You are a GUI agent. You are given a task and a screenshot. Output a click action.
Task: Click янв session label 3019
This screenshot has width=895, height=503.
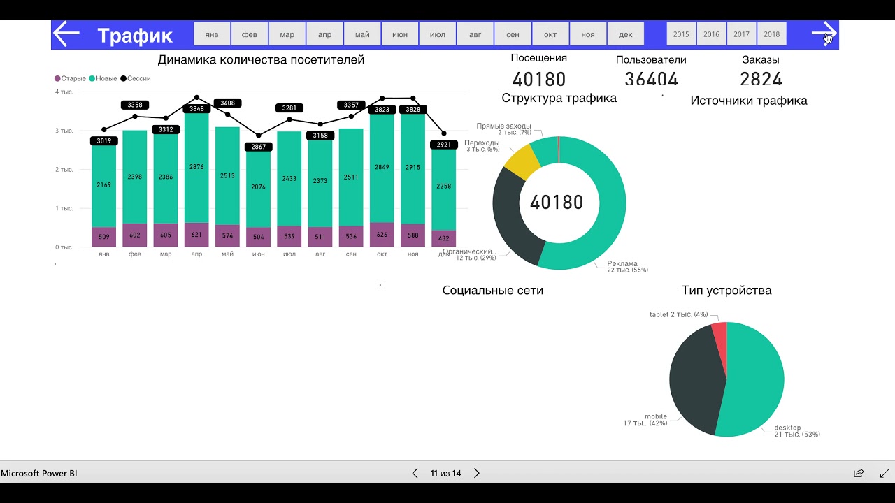tap(103, 141)
